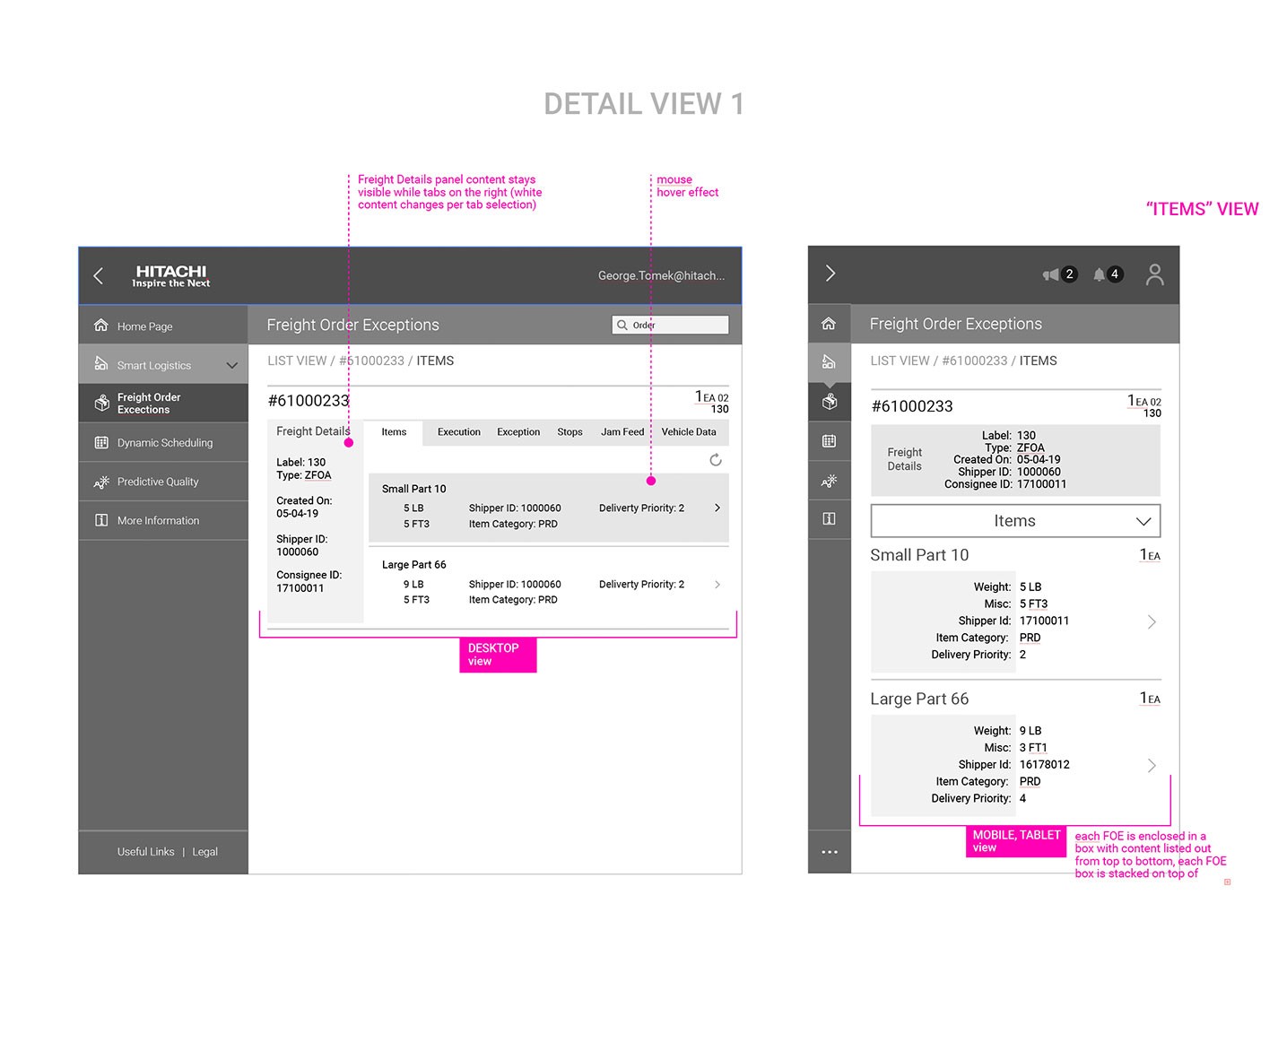Viewport: 1278px width, 1060px height.
Task: Open Dynamic Scheduling in sidebar
Action: pyautogui.click(x=163, y=442)
